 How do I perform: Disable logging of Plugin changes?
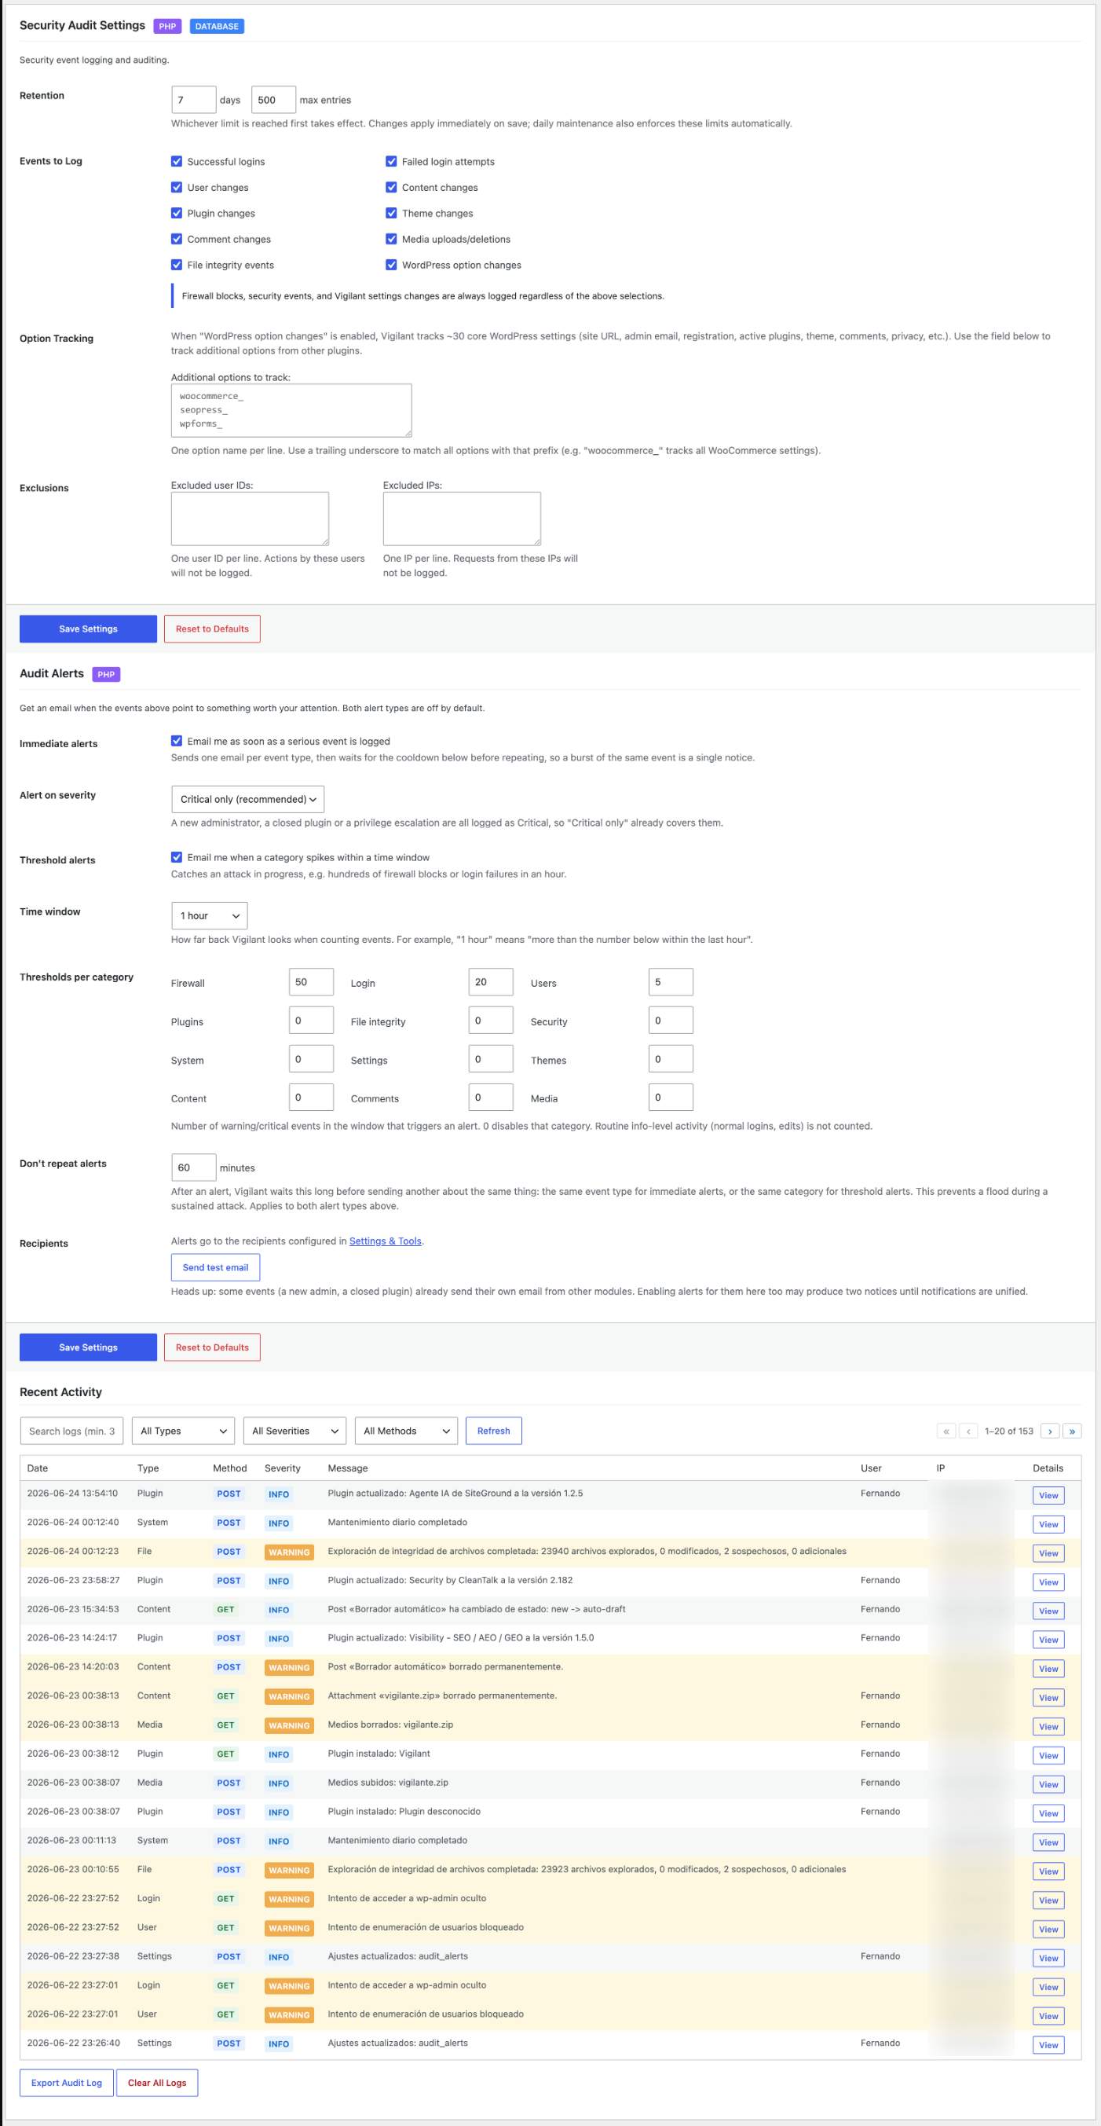[177, 213]
